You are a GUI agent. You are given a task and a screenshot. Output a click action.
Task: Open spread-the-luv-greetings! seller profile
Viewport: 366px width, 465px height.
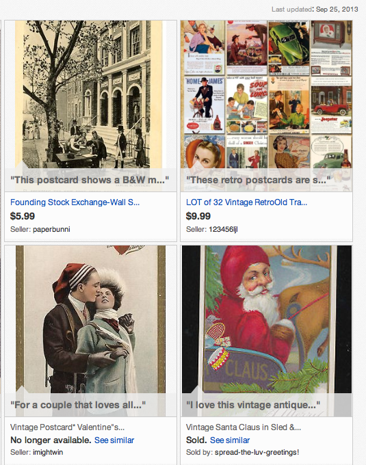pos(257,452)
